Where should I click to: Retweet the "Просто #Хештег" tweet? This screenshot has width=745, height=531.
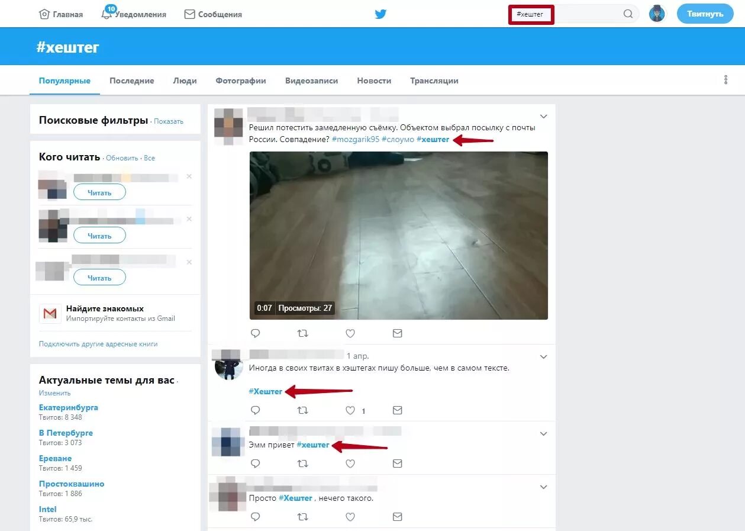pos(302,517)
